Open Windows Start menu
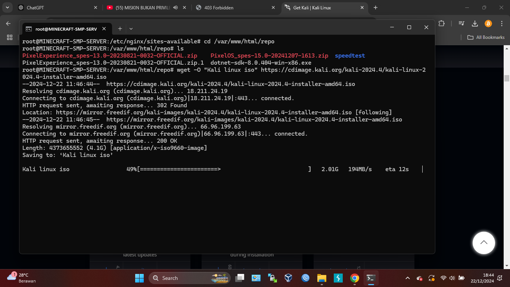This screenshot has width=510, height=287. [x=139, y=278]
